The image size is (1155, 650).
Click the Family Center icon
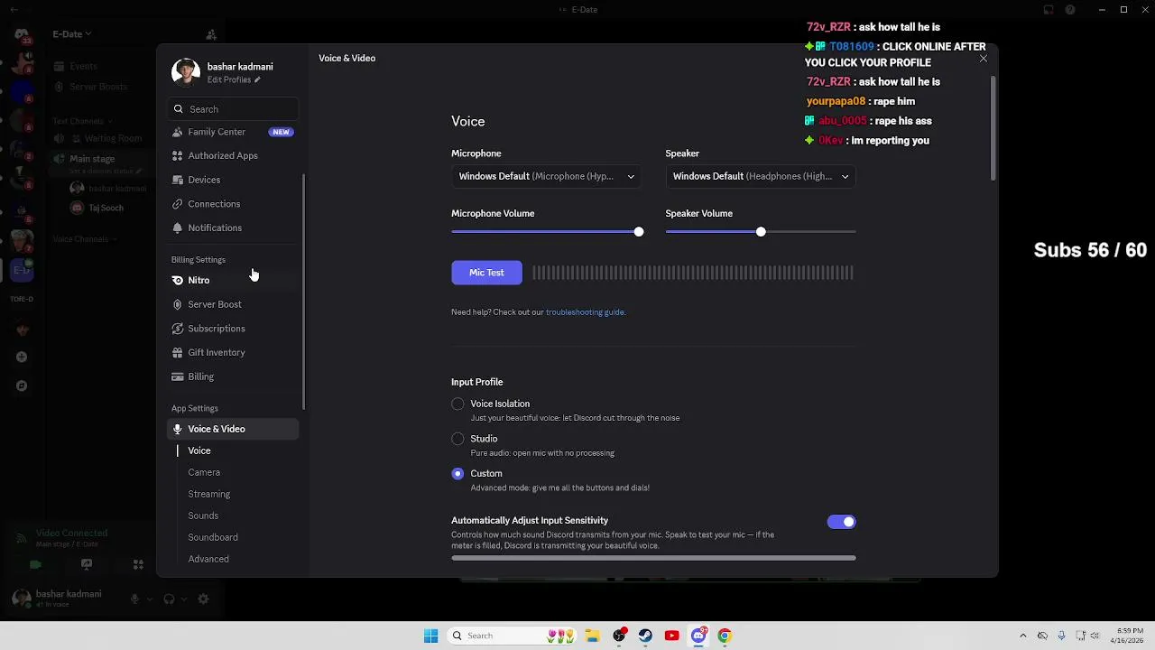178,132
